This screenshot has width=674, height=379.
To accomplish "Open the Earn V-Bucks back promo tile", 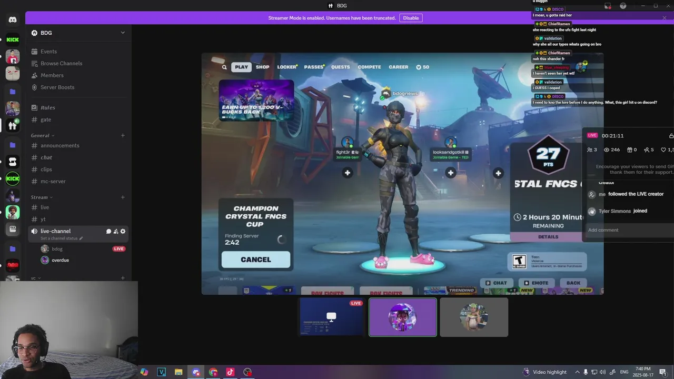I will click(256, 100).
